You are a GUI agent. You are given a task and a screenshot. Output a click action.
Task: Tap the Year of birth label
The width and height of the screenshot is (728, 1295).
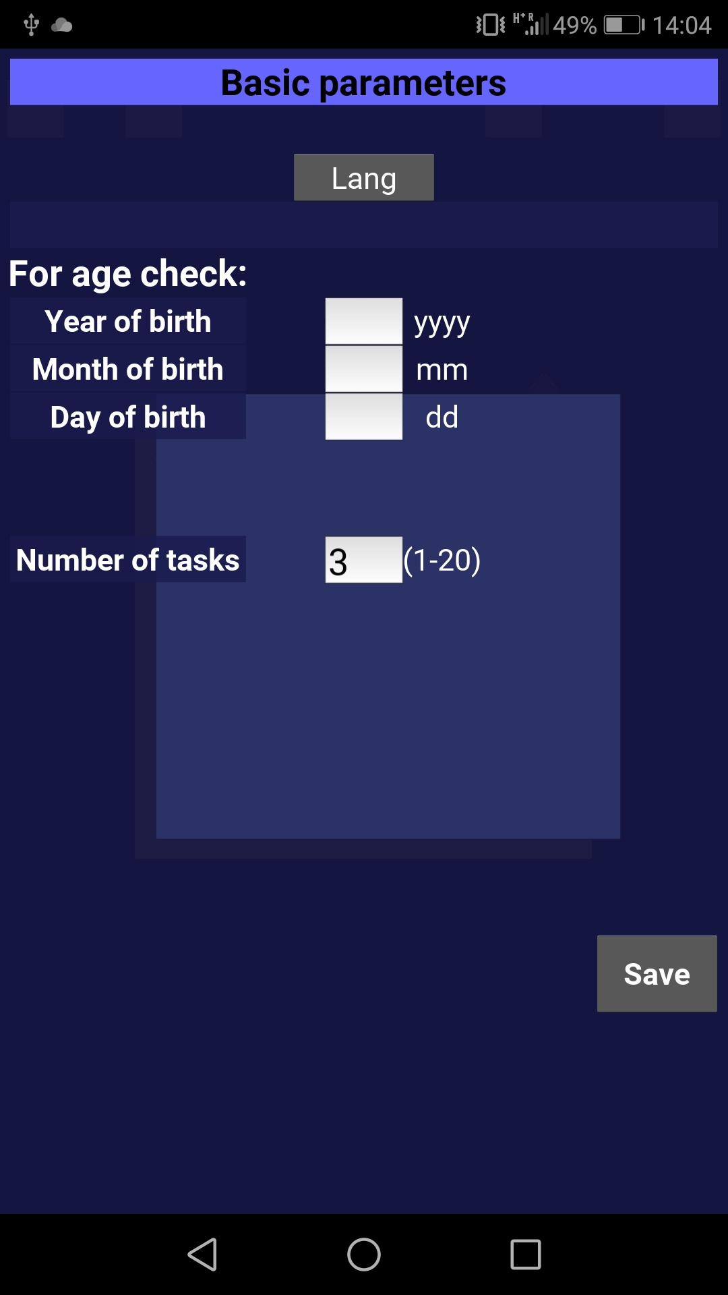(x=128, y=322)
